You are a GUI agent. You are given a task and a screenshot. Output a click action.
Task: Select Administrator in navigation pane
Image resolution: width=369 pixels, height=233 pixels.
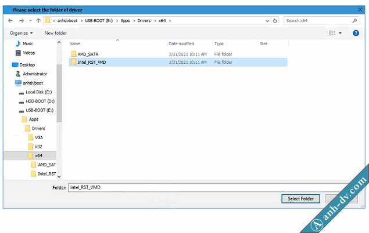pos(35,74)
